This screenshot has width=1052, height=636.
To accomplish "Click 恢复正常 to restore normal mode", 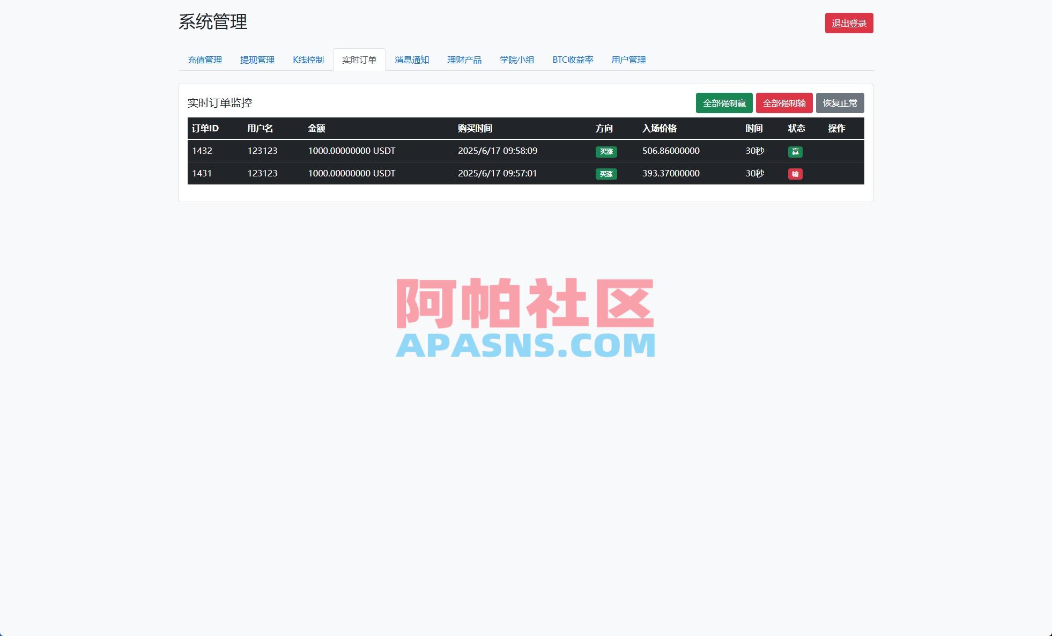I will (840, 103).
